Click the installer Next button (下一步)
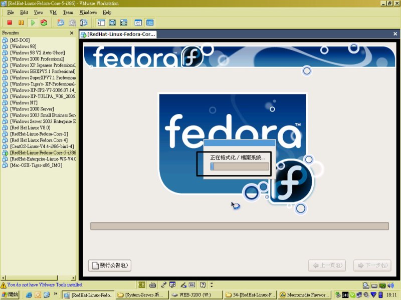Viewport: 401px width, 300px height. [x=372, y=265]
